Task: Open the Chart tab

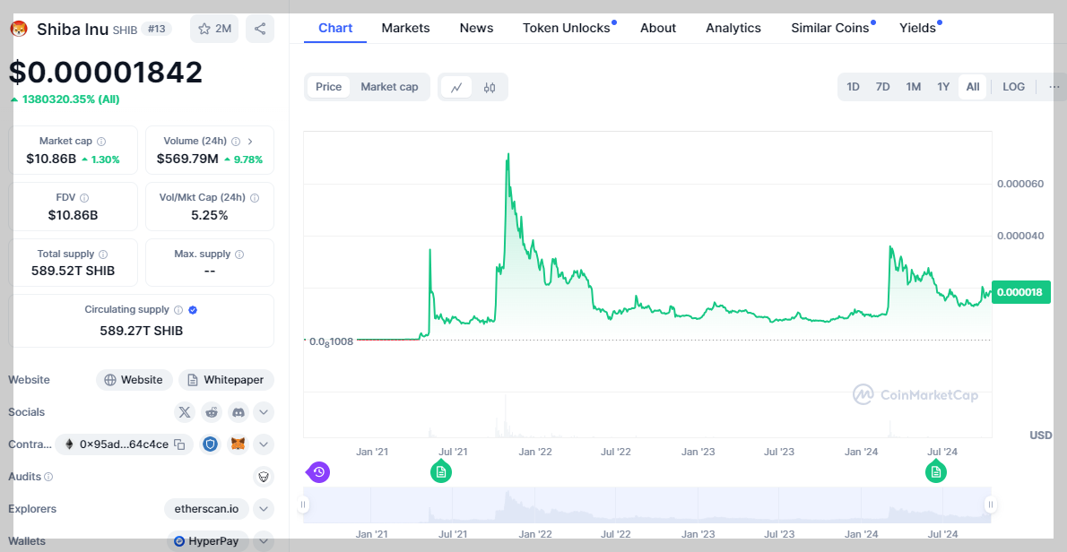Action: click(x=335, y=28)
